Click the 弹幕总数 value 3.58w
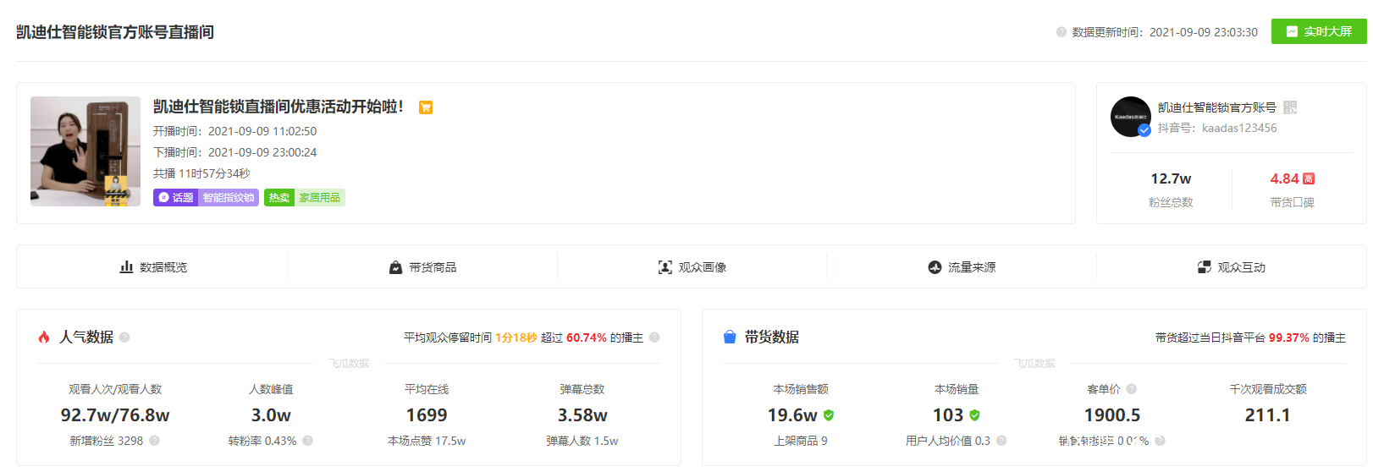 click(x=582, y=415)
